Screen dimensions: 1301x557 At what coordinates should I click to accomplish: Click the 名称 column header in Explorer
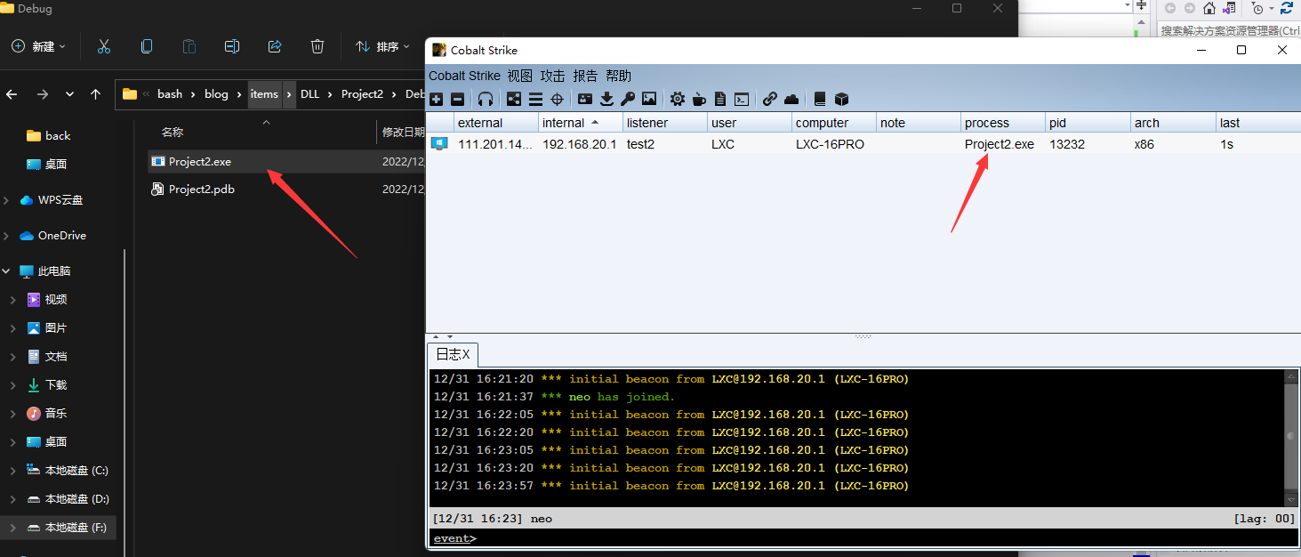[172, 132]
